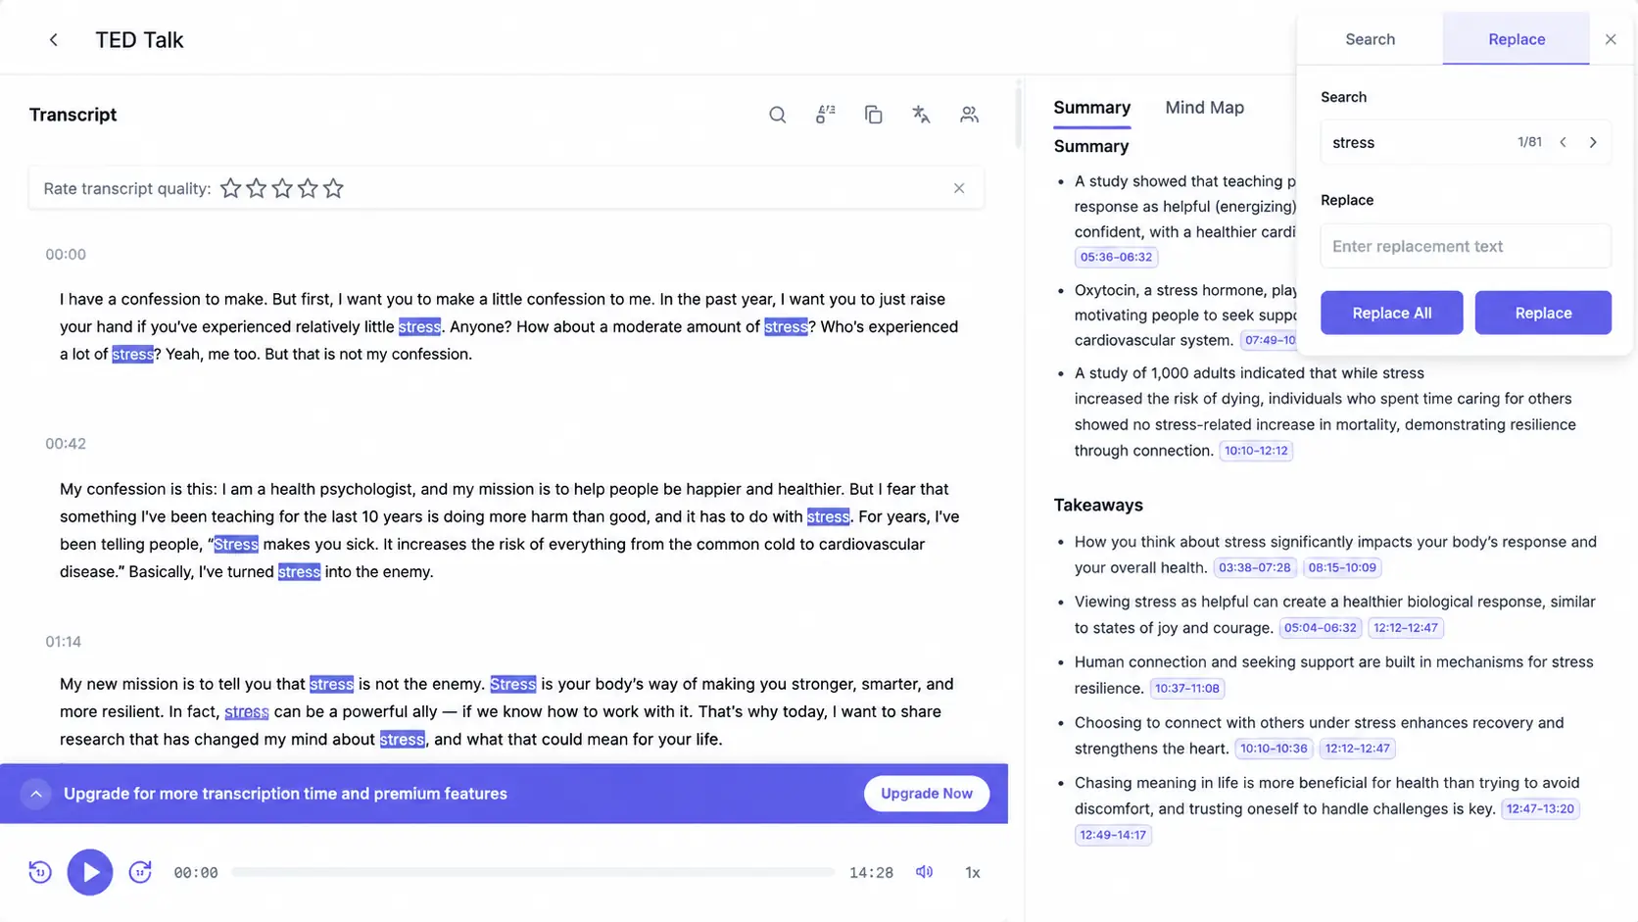
Task: Rate transcript one star
Action: tap(230, 188)
